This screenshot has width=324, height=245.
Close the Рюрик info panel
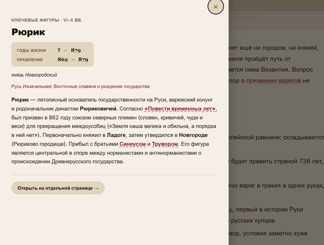(x=216, y=7)
